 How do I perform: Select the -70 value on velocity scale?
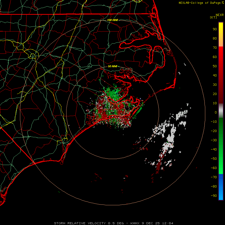[x=214, y=177]
